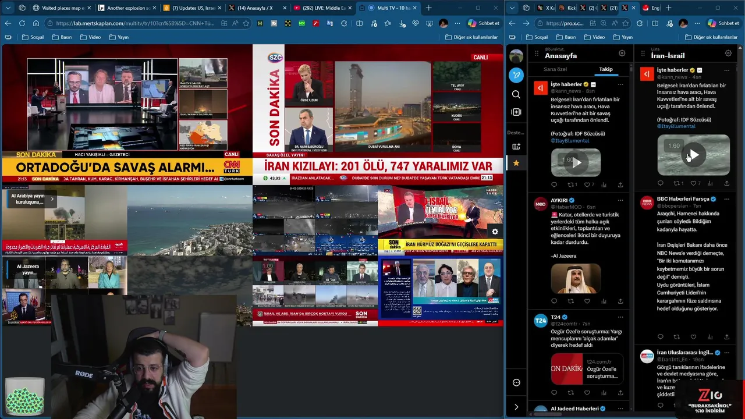Play the video in İran-İsrail İşte haberler post
This screenshot has width=745, height=419.
click(x=693, y=155)
